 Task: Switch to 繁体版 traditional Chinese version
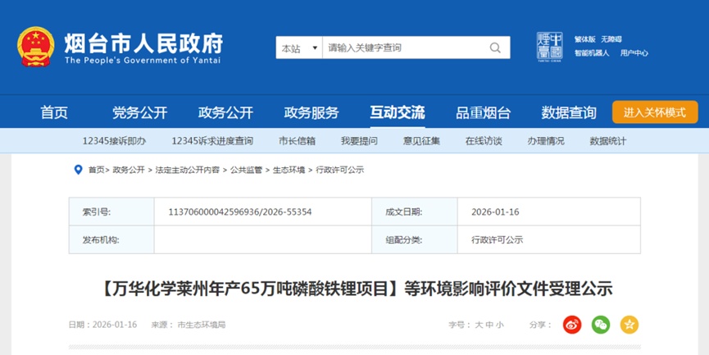pos(584,39)
